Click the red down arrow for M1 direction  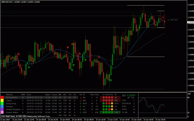[x=81, y=97]
